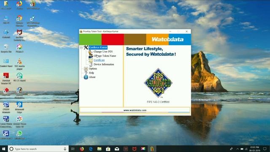270x152 pixels.
Task: Open VLC media player desktop shortcut
Action: 19,64
